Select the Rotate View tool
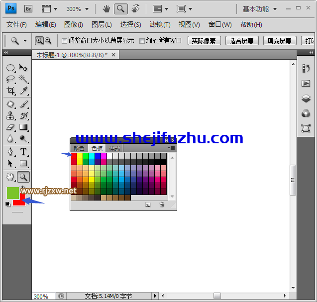The width and height of the screenshot is (317, 302). [x=135, y=9]
